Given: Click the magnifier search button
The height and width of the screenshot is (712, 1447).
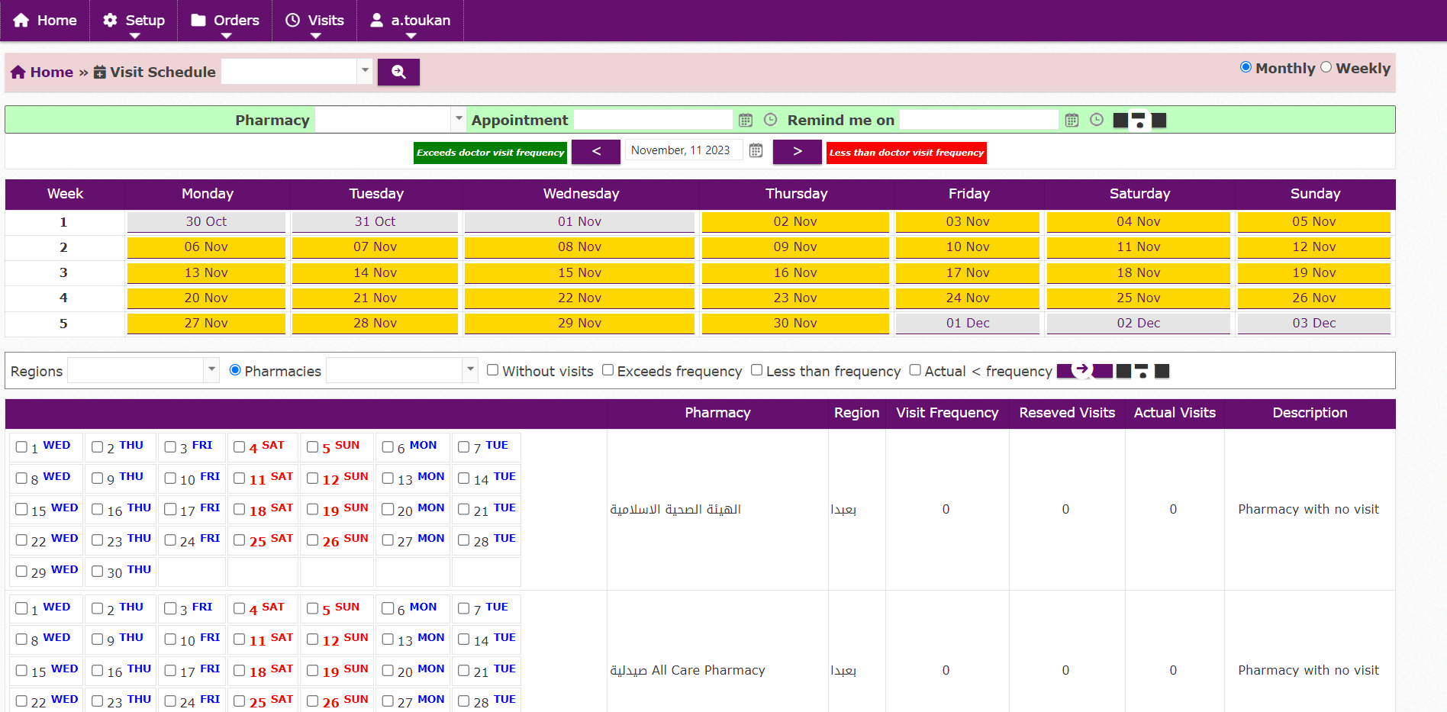Looking at the screenshot, I should [398, 72].
